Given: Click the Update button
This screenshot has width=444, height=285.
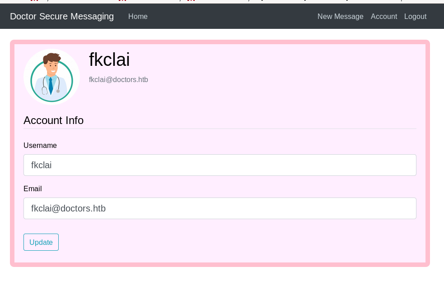Looking at the screenshot, I should tap(41, 242).
